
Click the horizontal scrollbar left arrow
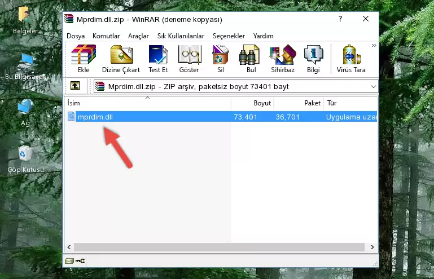tap(69, 247)
